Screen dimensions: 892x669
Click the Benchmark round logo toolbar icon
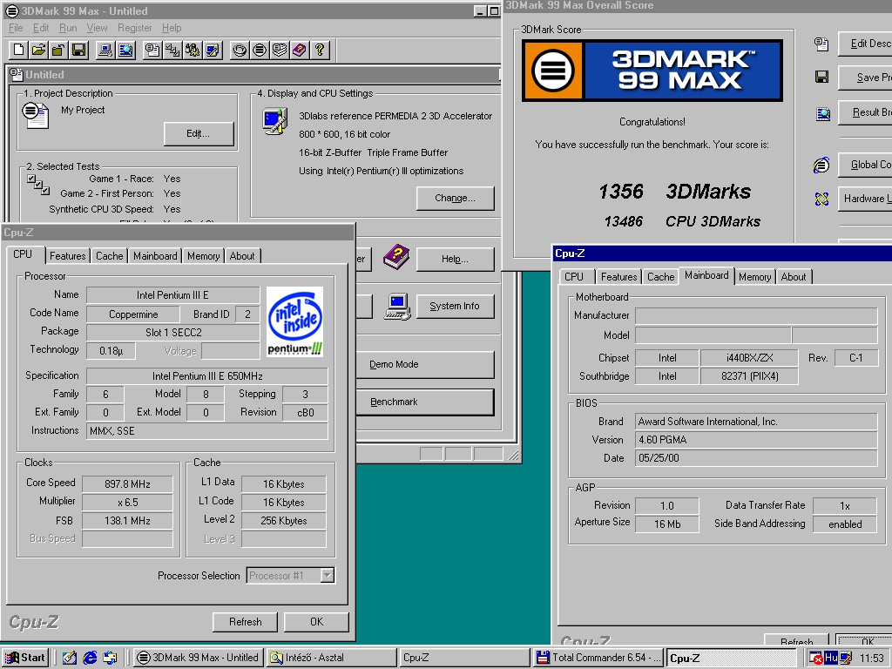tap(260, 50)
